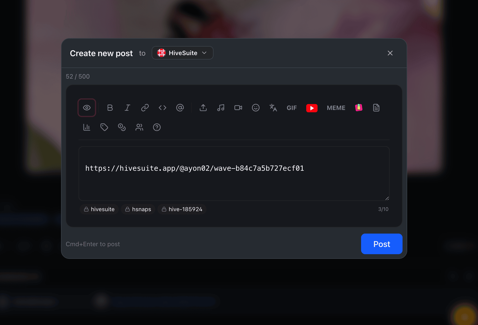Click into the post text area
This screenshot has height=325, width=478.
[x=234, y=174]
